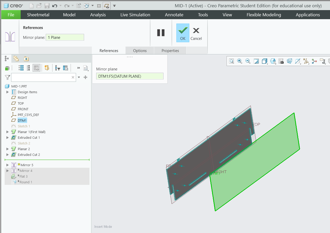The height and width of the screenshot is (233, 330).
Task: Pause the mirror feature creation
Action: click(161, 33)
